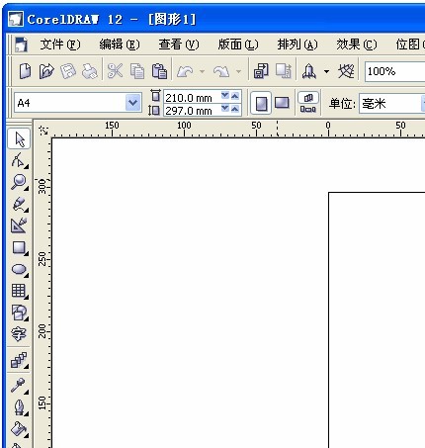This screenshot has width=425, height=448.
Task: Open the 文件(F) menu
Action: (x=60, y=45)
